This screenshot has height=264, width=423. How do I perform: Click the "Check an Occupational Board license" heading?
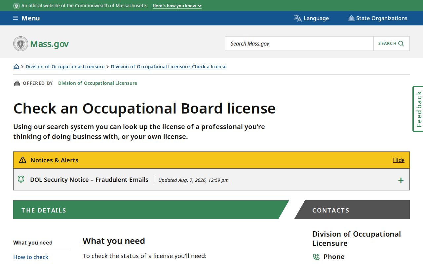point(144,108)
